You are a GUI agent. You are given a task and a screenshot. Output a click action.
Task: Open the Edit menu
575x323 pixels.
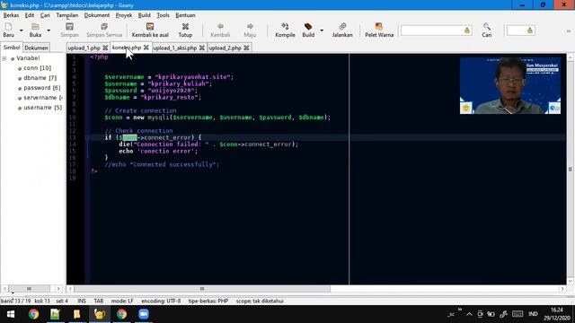click(x=30, y=15)
